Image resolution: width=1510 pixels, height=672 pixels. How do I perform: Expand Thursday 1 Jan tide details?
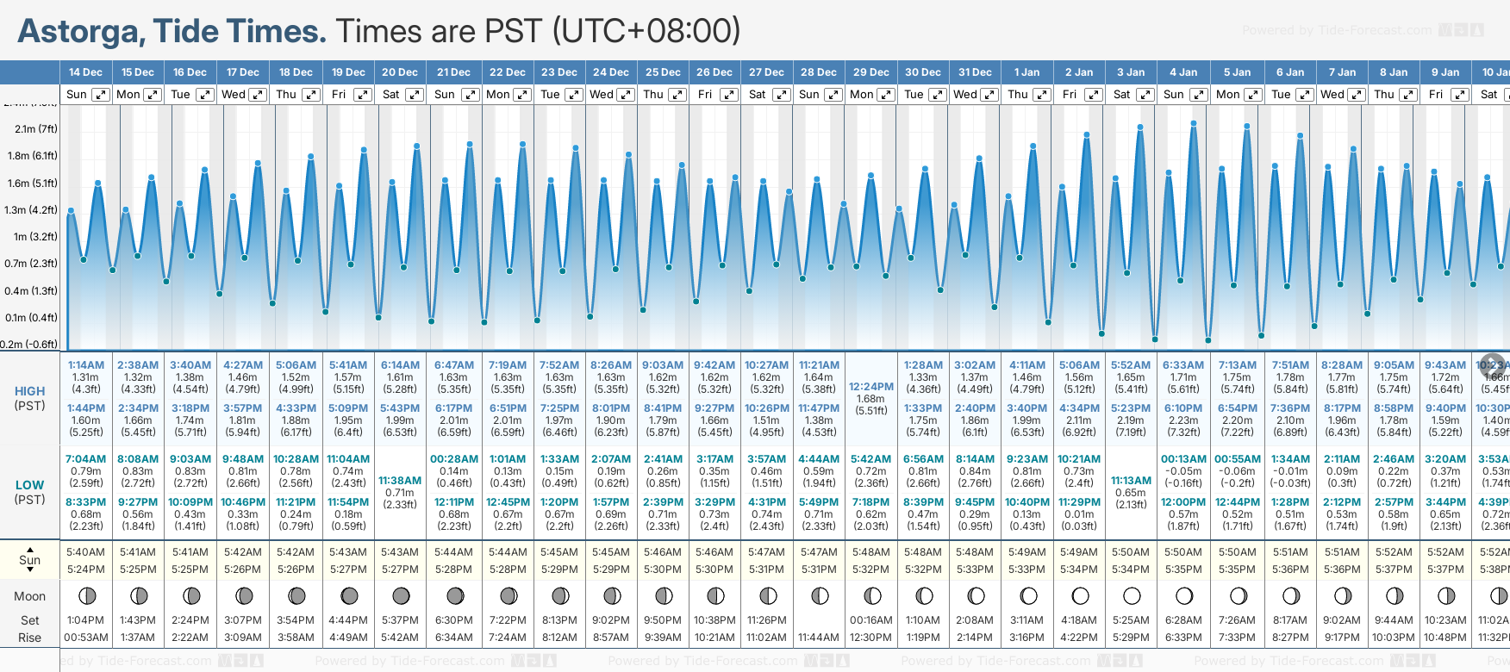(1041, 95)
